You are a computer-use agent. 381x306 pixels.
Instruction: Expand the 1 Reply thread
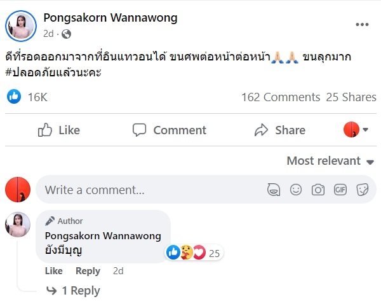pos(74,291)
